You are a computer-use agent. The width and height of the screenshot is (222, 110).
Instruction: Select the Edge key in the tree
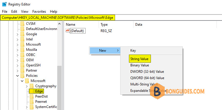39,91
